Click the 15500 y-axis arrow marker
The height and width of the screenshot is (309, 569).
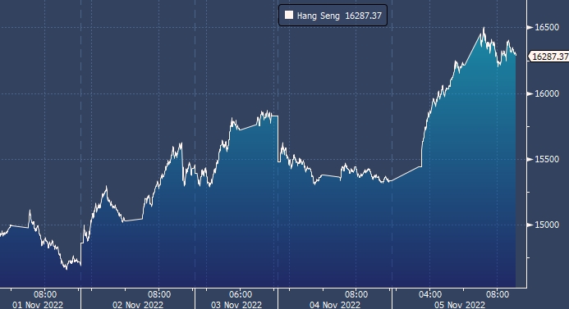[x=530, y=159]
